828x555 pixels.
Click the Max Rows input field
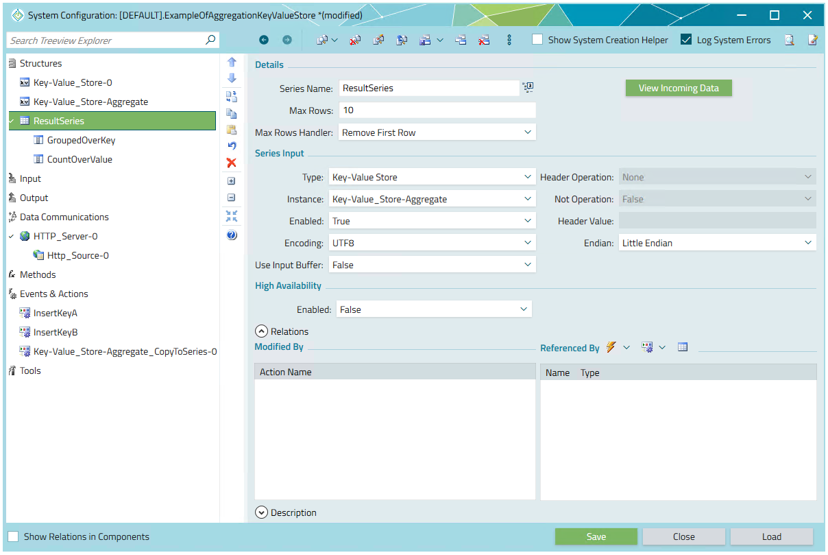[437, 110]
